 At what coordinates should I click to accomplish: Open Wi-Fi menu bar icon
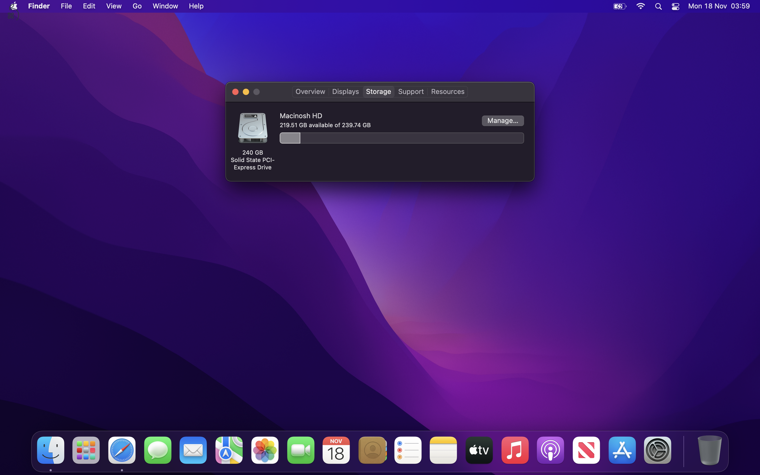[x=640, y=6]
